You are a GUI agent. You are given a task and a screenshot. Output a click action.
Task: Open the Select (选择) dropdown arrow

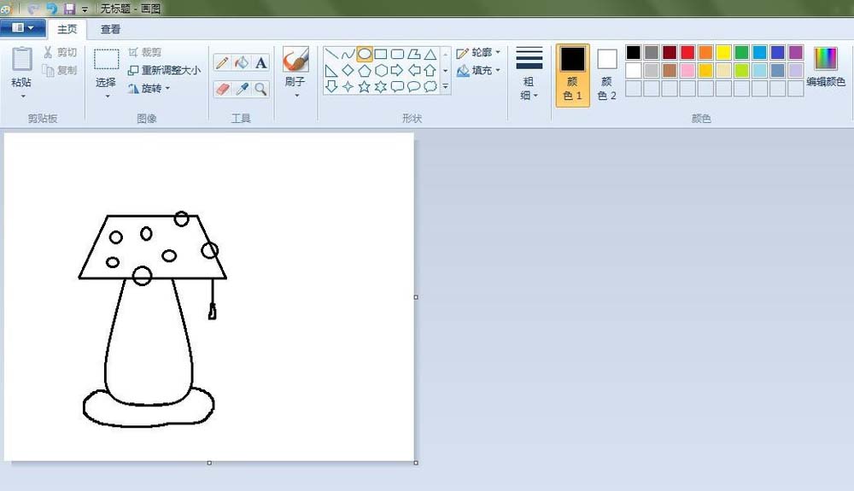[x=108, y=96]
